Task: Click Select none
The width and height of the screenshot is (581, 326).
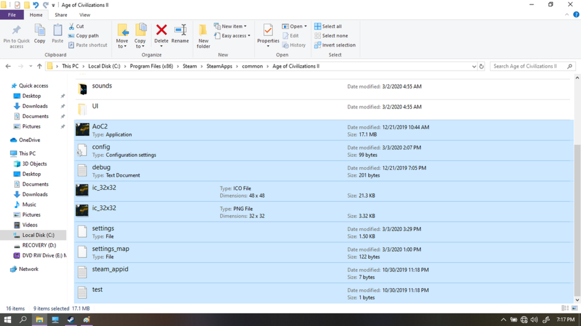Action: tap(331, 35)
